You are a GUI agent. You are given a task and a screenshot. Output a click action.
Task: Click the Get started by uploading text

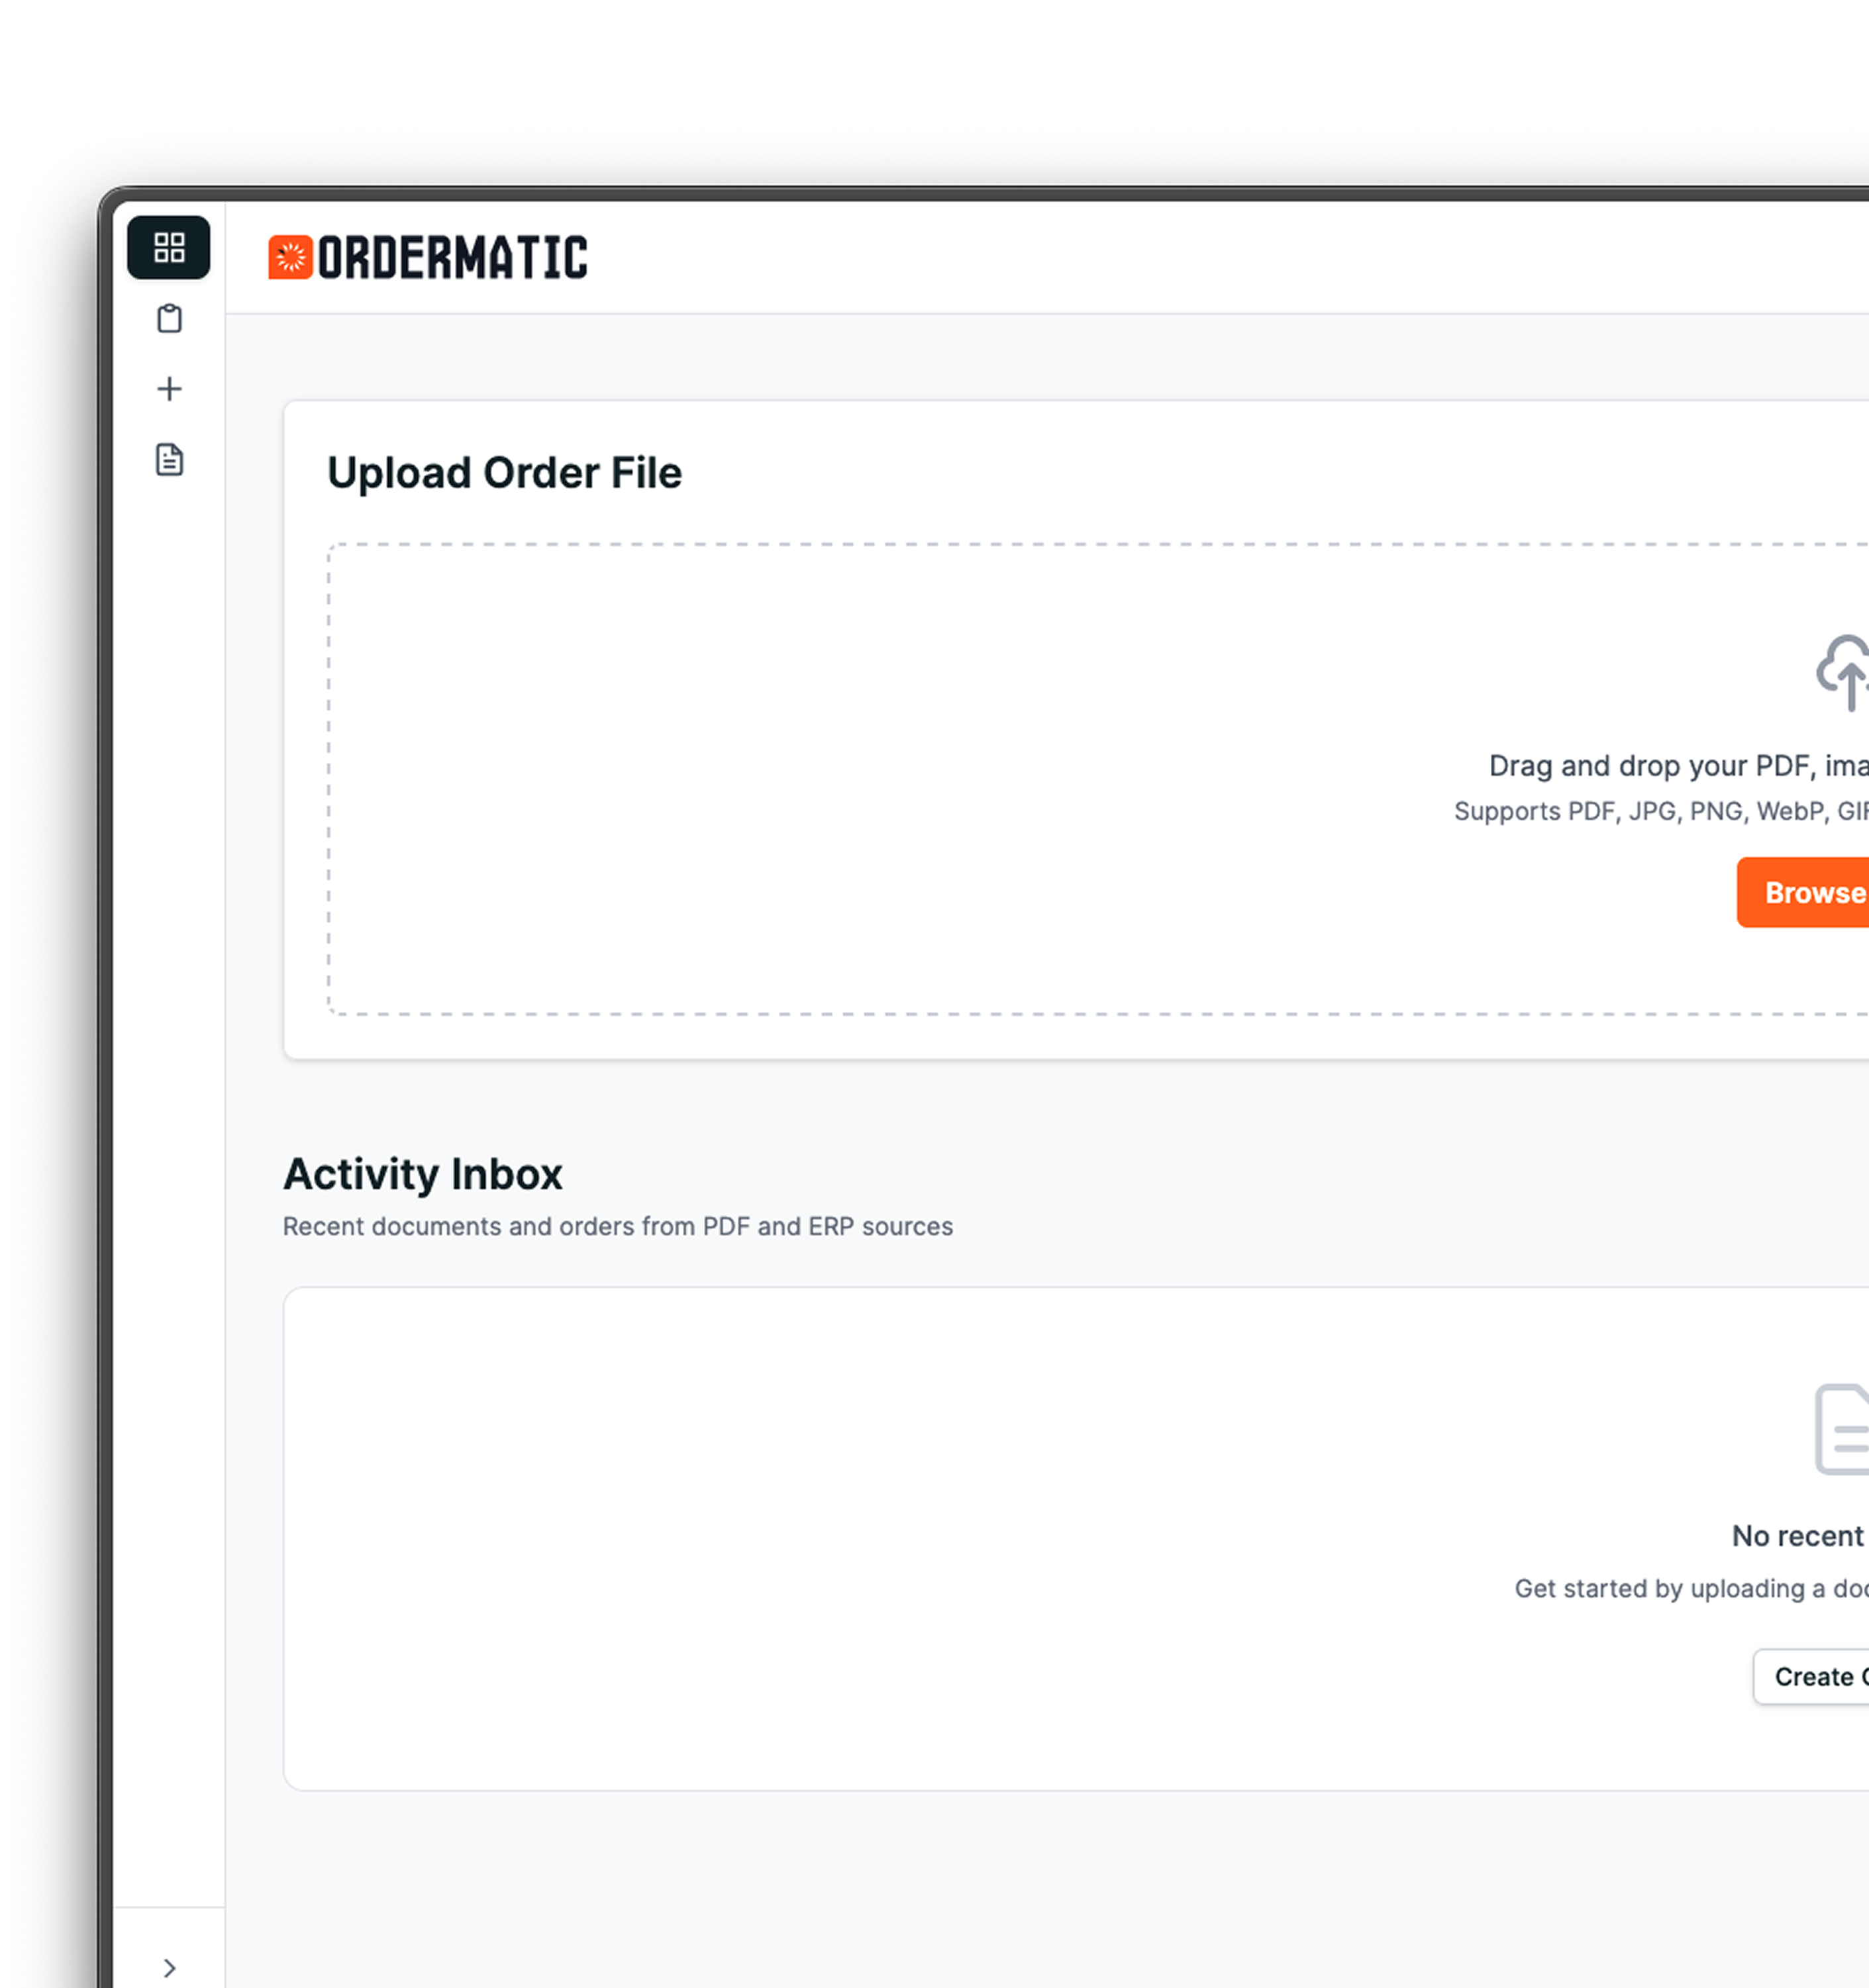pyautogui.click(x=1690, y=1589)
